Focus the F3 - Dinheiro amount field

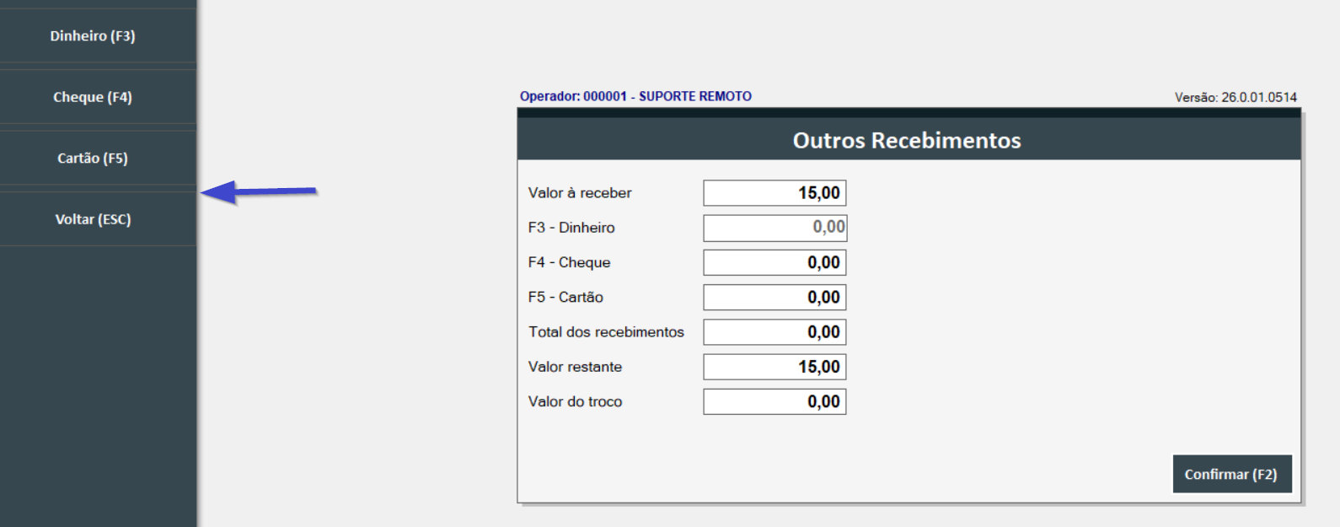click(x=775, y=228)
